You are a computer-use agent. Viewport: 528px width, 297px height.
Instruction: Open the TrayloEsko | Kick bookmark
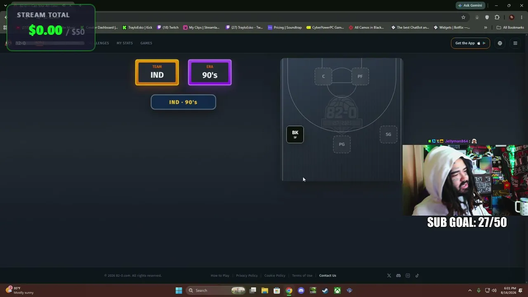137,28
